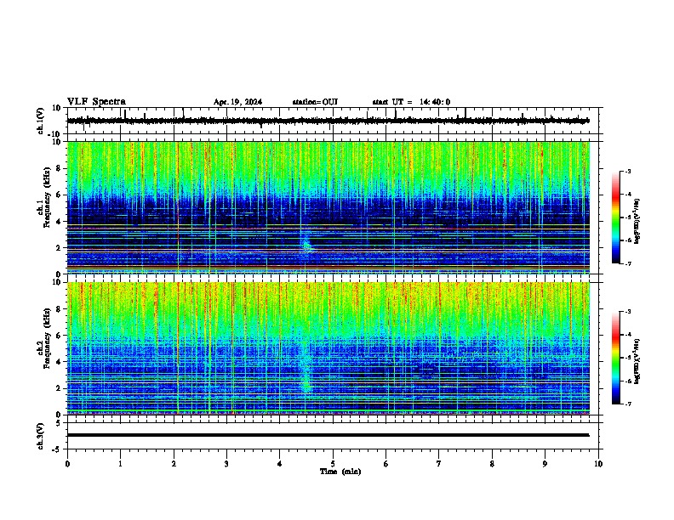
Task: Click the 7 tick label on Time axis
Action: pos(439,464)
